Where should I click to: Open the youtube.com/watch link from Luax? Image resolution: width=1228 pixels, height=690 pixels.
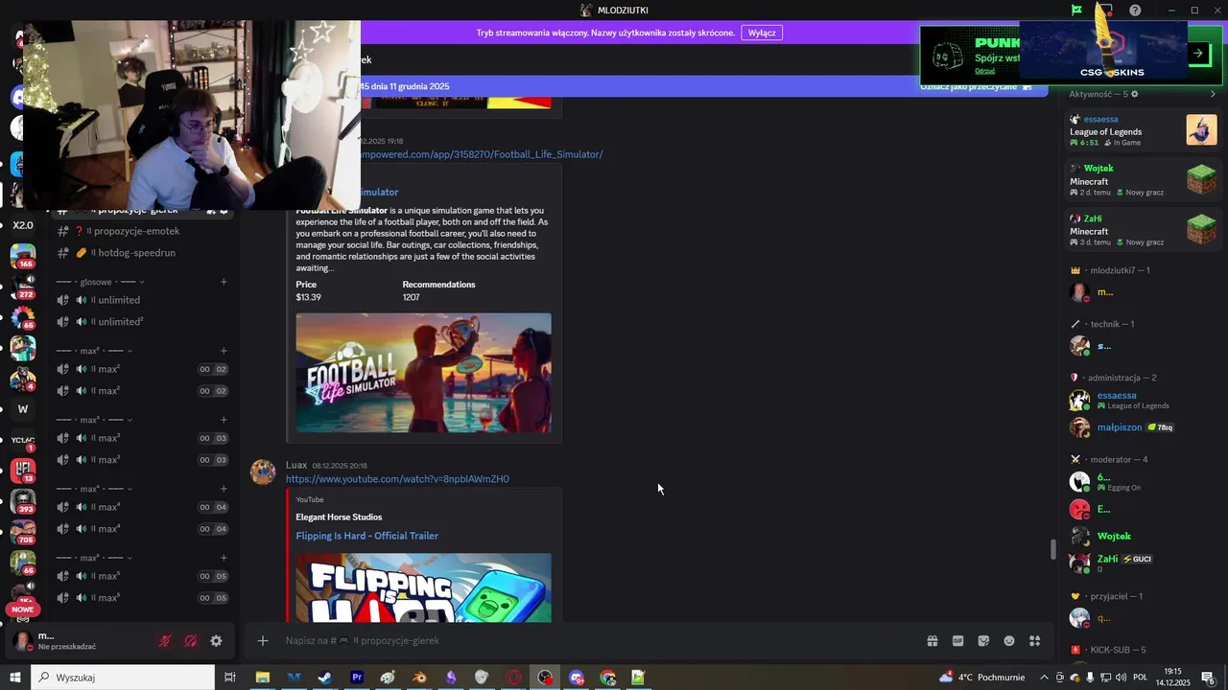[397, 479]
